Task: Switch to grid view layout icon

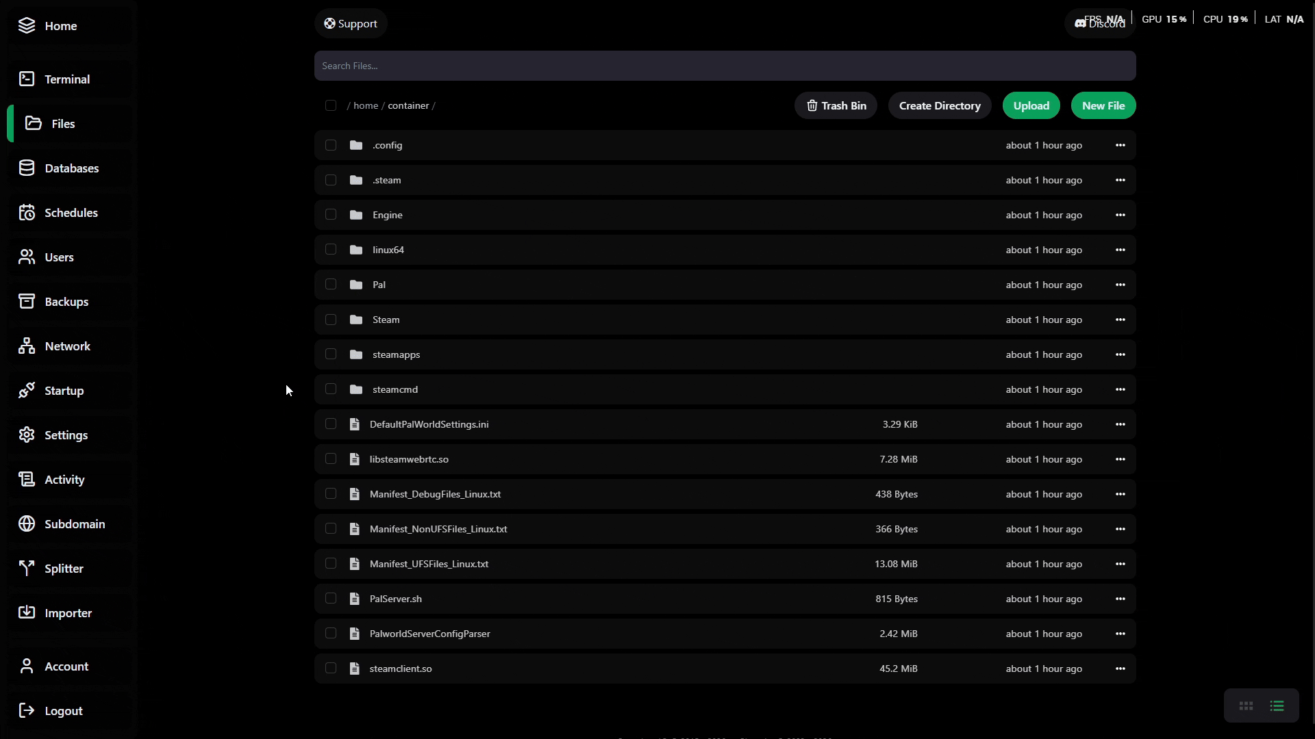Action: tap(1246, 706)
